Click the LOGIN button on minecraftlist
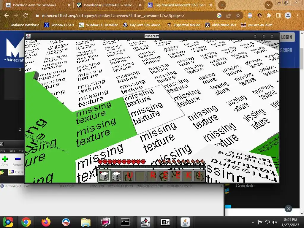 tap(286, 37)
